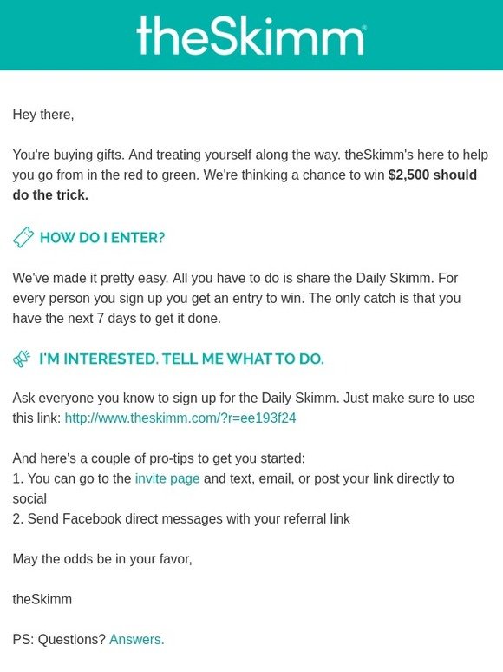Screen dimensions: 503x672
Task: Click the HOW DO I ENTER? heading
Action: [x=102, y=237]
